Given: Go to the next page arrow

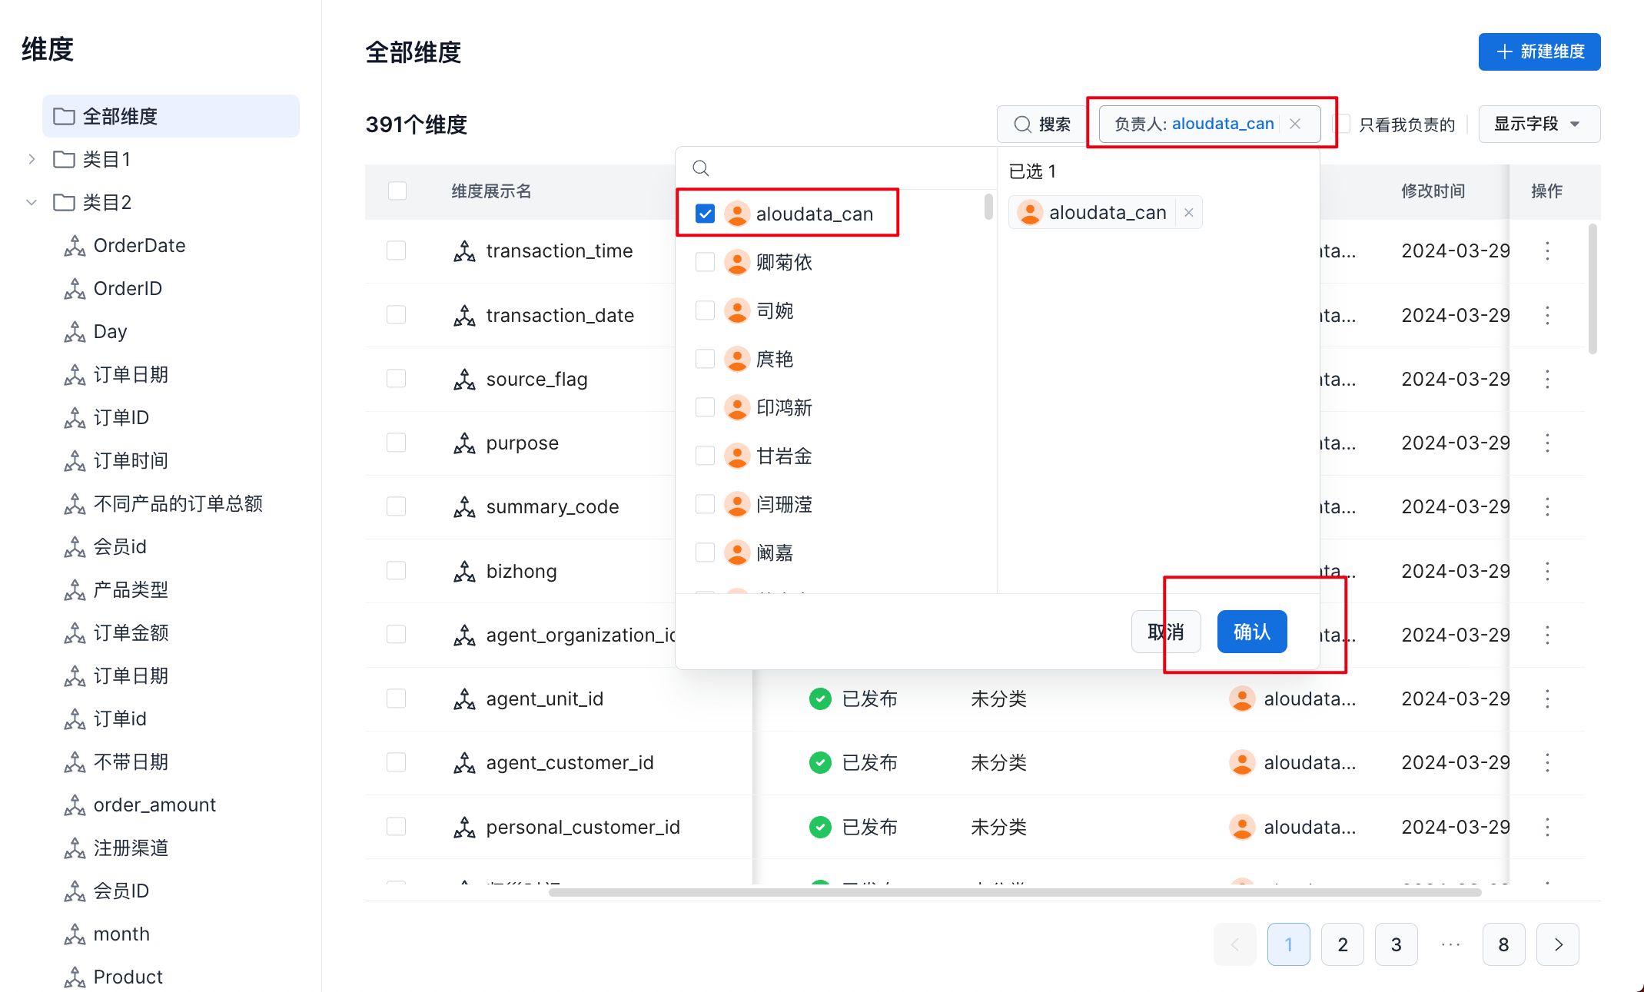Looking at the screenshot, I should (1557, 944).
